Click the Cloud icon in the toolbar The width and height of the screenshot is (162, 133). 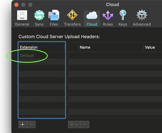pyautogui.click(x=92, y=15)
